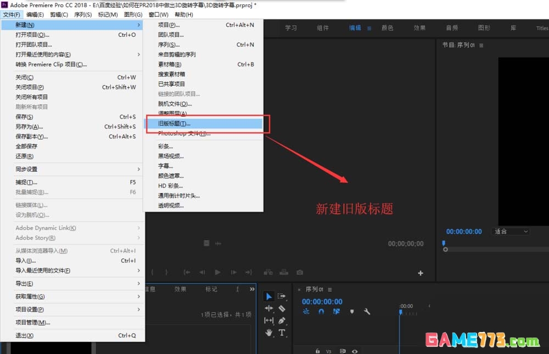The width and height of the screenshot is (549, 354).
Task: Step back one frame in source monitor
Action: pyautogui.click(x=202, y=272)
